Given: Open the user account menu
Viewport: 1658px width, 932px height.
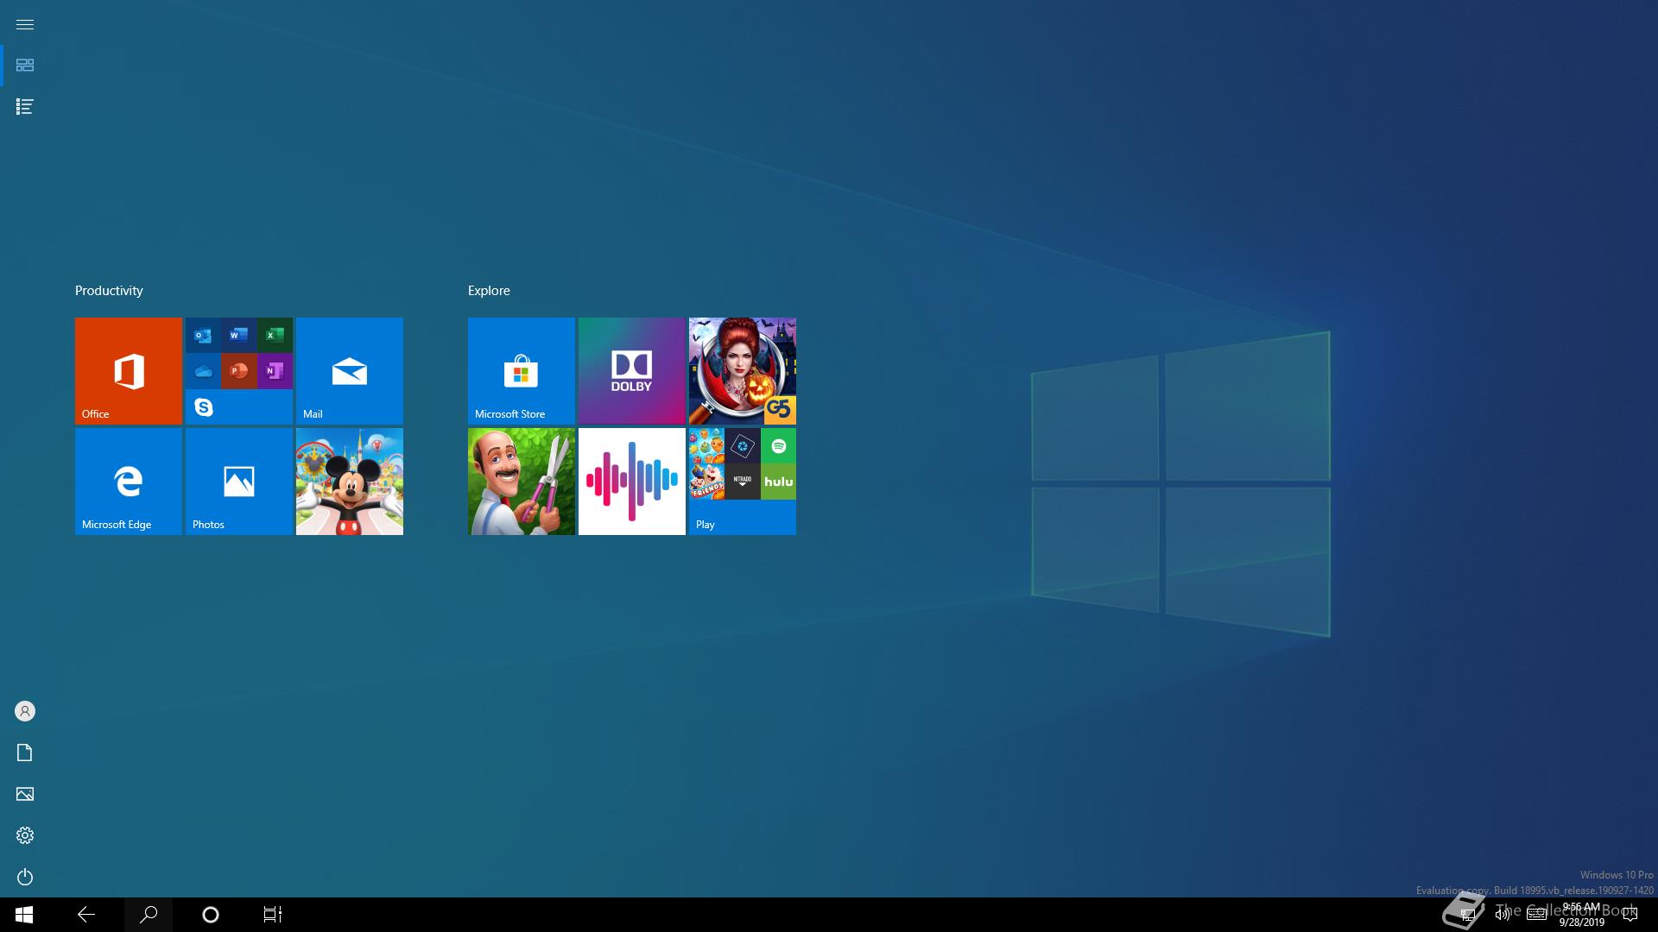Looking at the screenshot, I should click(x=25, y=711).
